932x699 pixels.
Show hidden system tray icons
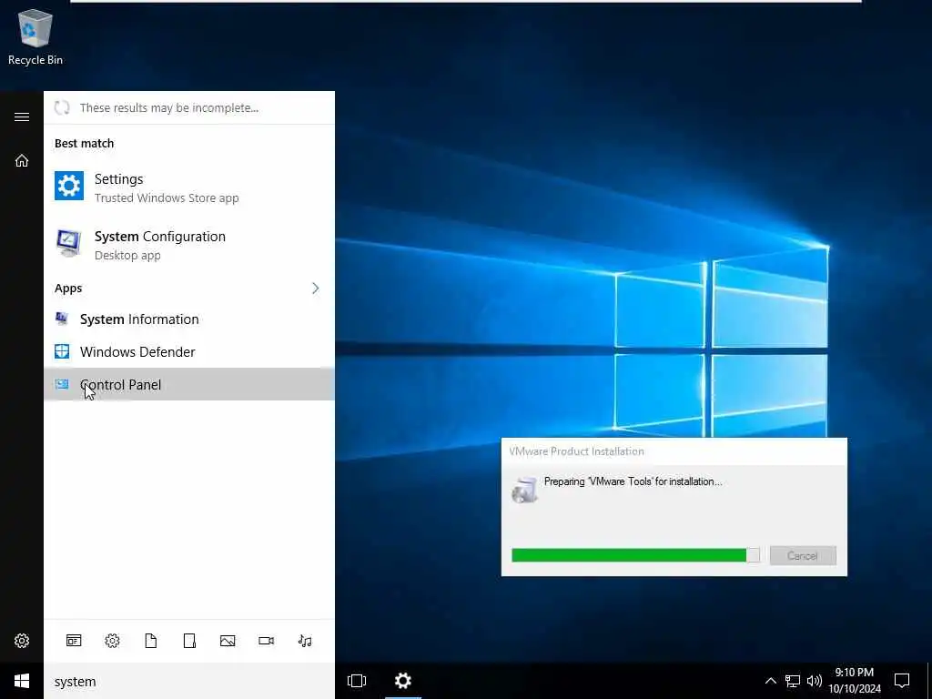click(770, 681)
